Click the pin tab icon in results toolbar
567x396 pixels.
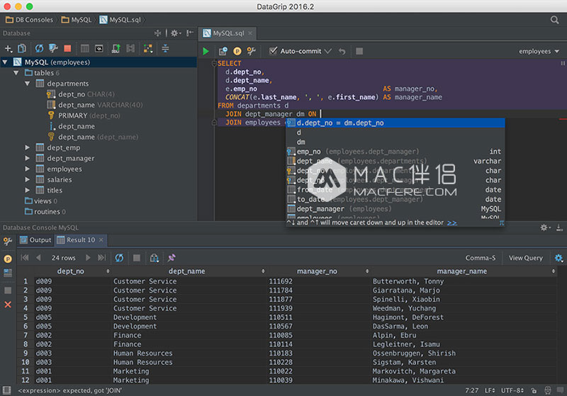click(172, 258)
